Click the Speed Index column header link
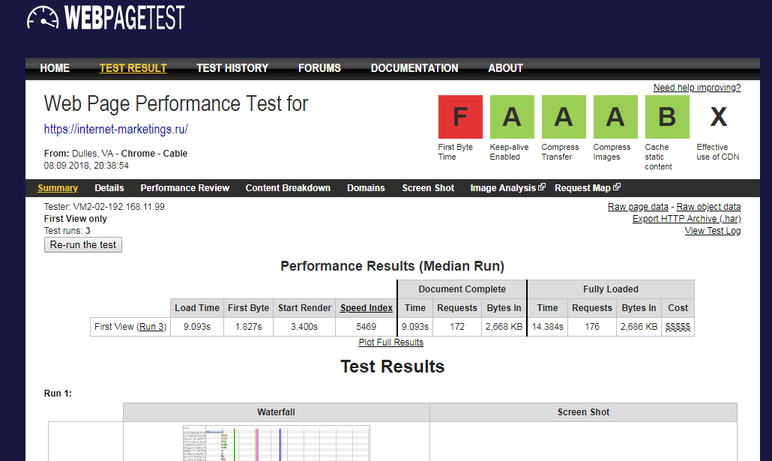The height and width of the screenshot is (461, 772). (367, 308)
